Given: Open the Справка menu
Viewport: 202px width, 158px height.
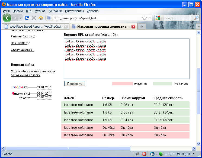Looking at the screenshot, I should 93,11.
